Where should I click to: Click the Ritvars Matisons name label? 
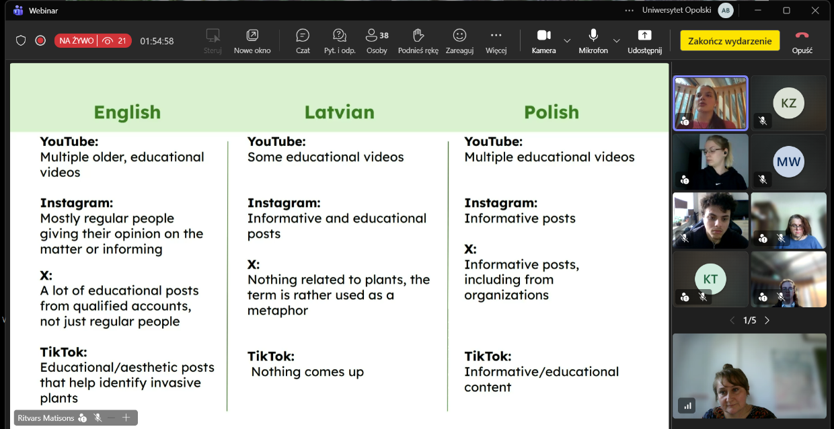pyautogui.click(x=46, y=418)
